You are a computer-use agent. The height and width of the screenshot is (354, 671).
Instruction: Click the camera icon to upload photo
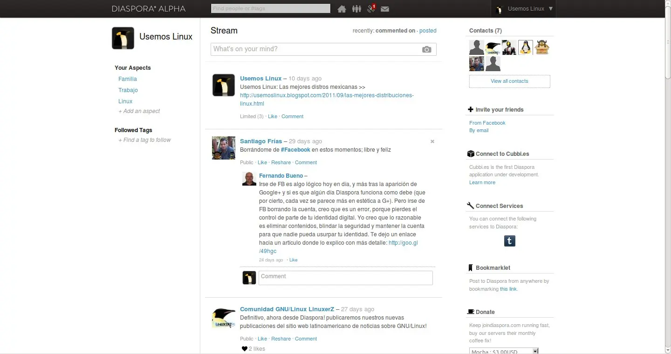(426, 49)
